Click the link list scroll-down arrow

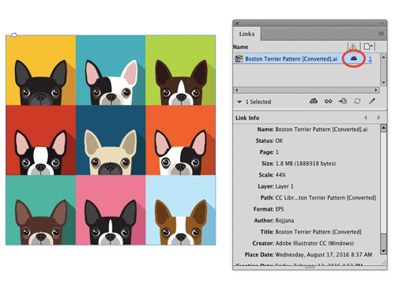click(x=383, y=82)
